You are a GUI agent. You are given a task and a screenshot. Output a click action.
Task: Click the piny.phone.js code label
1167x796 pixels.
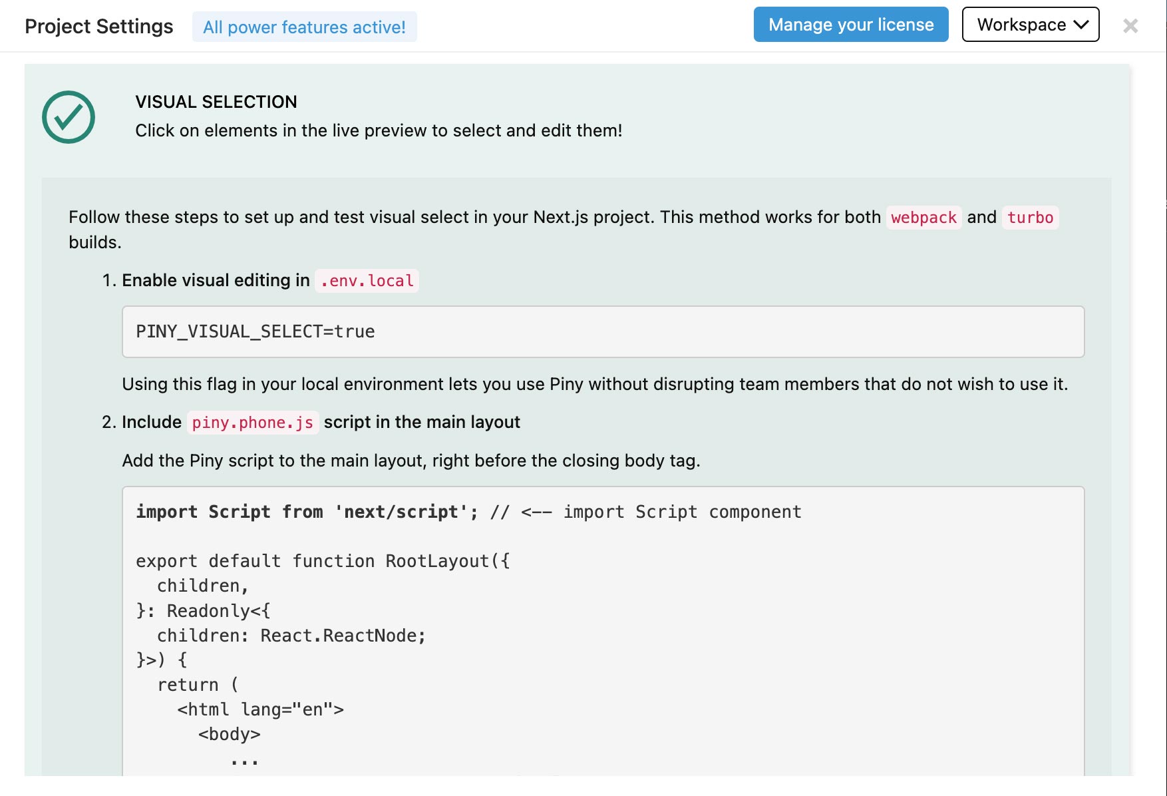[253, 423]
